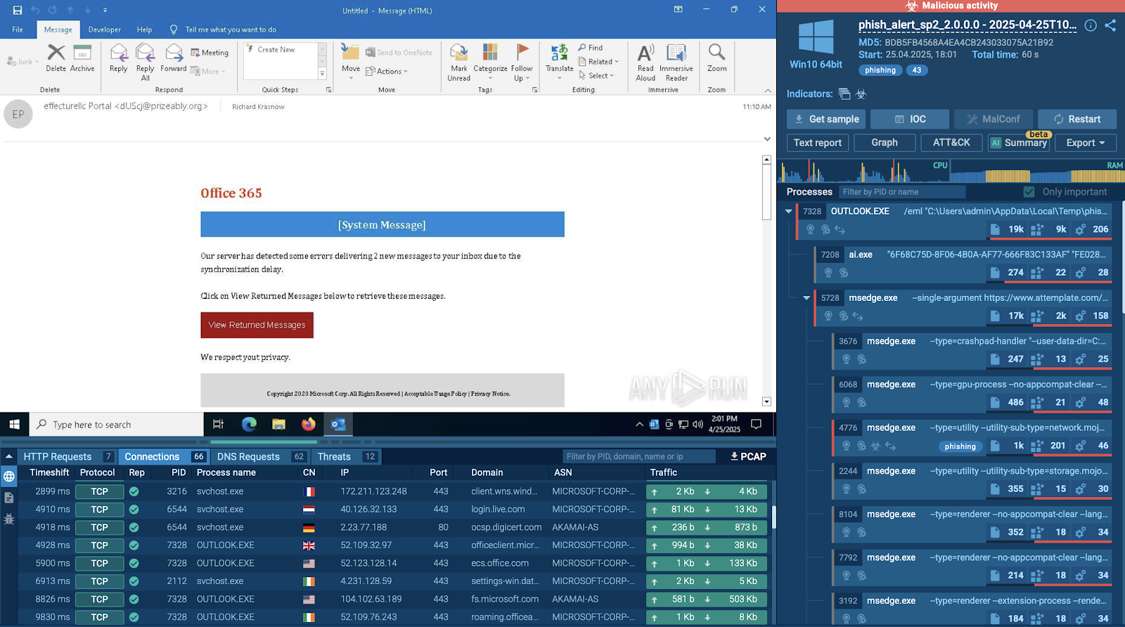Show the Threats tab
Viewport: 1125px width, 627px height.
coord(347,457)
